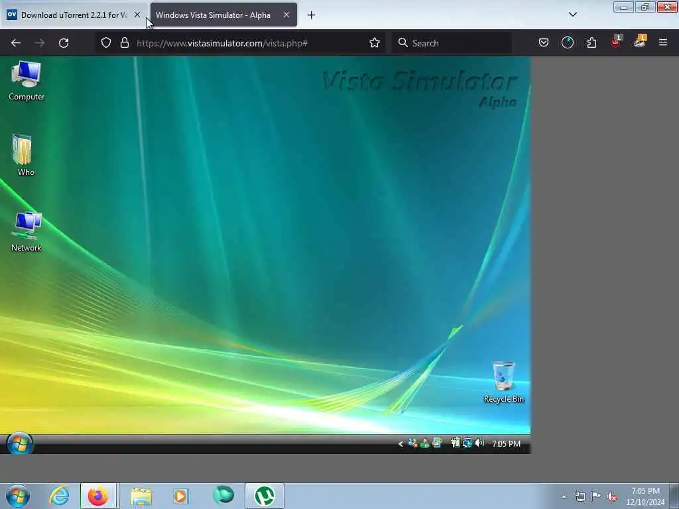This screenshot has width=679, height=509.
Task: Open the Pocket save button
Action: pyautogui.click(x=544, y=42)
